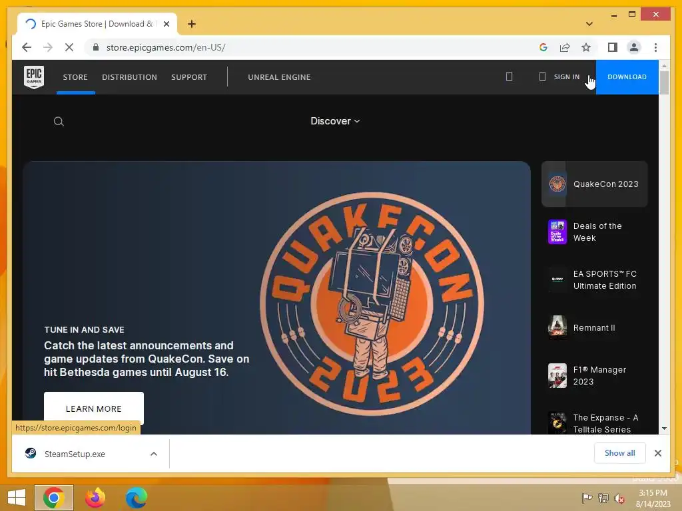Stop page loading with the X button
This screenshot has height=511, width=682.
point(69,47)
